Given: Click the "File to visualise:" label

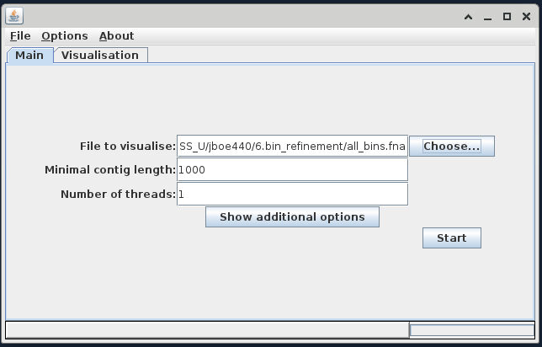Looking at the screenshot, I should (x=128, y=147).
